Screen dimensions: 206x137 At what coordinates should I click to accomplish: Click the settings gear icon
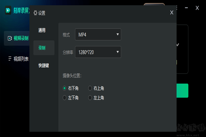(x=35, y=13)
